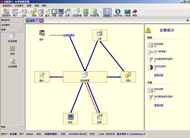
Task: Toggle the 导航栏 navigation bar toolbar button
Action: pyautogui.click(x=107, y=13)
